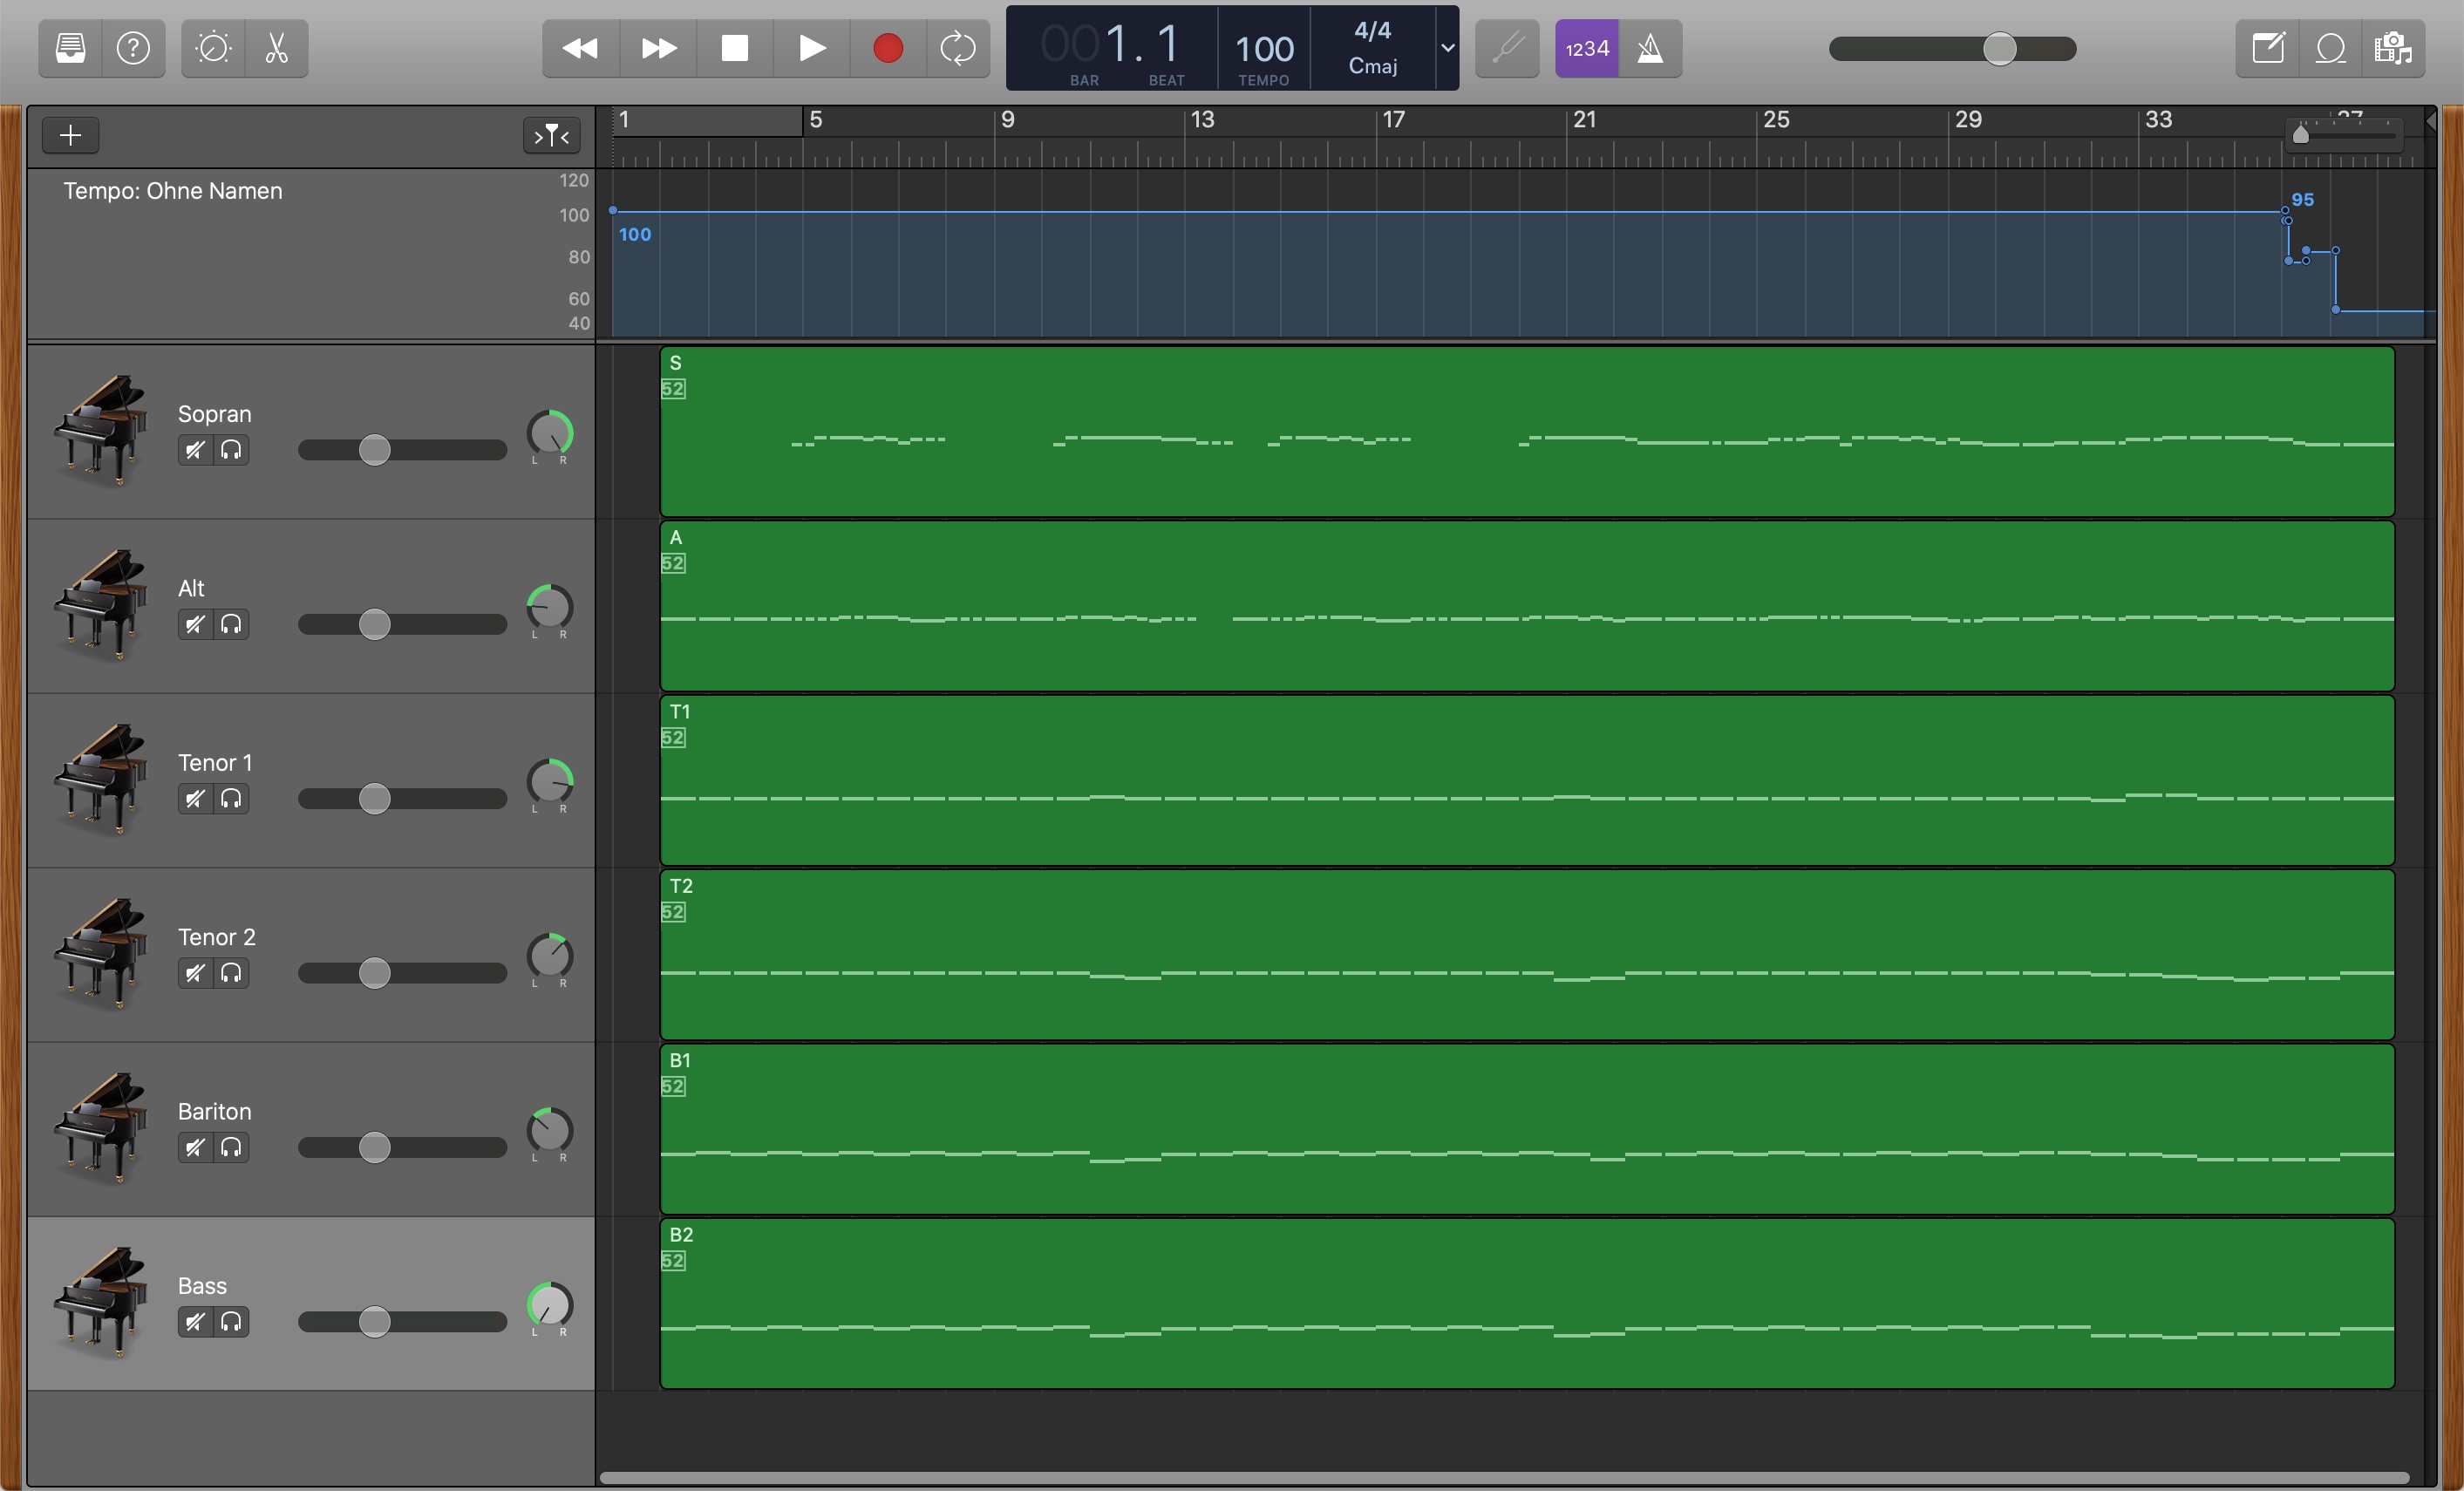Toggle the metronome click
The image size is (2464, 1491).
(1650, 48)
